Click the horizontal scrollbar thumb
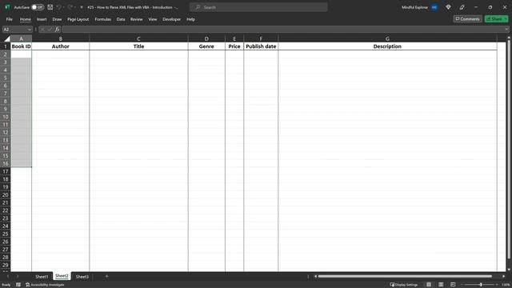 [x=405, y=276]
